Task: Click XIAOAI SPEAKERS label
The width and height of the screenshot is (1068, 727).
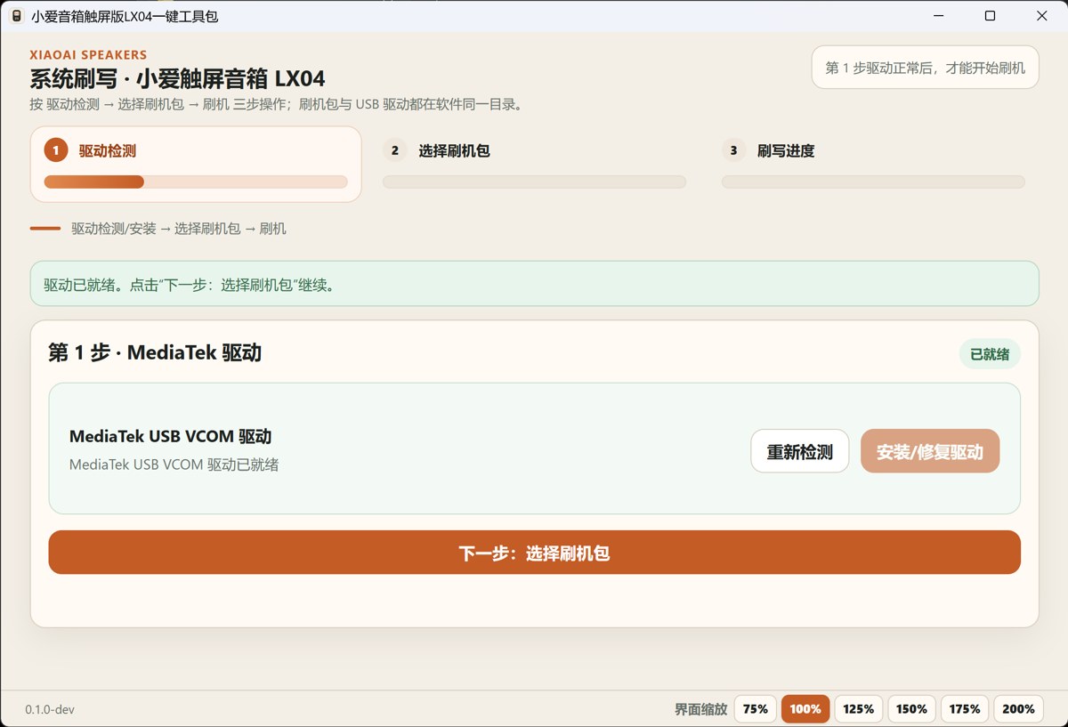Action: pos(88,54)
